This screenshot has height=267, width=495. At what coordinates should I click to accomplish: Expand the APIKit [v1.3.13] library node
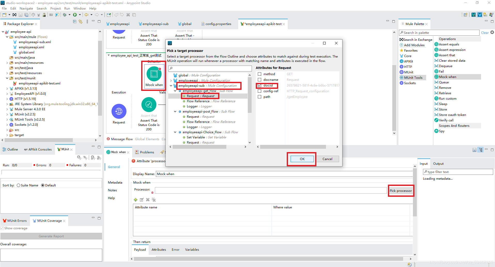pos(7,89)
